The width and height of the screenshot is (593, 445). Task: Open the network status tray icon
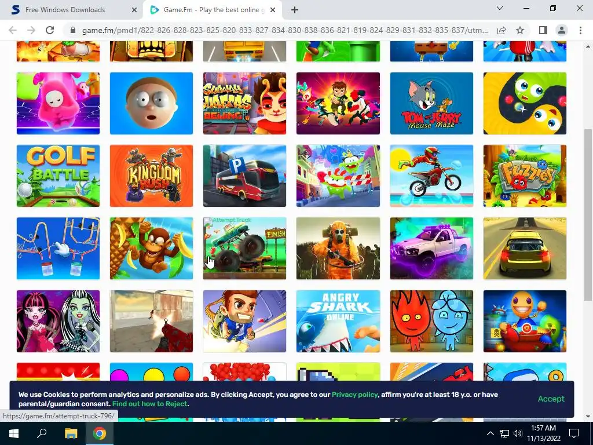click(x=504, y=433)
